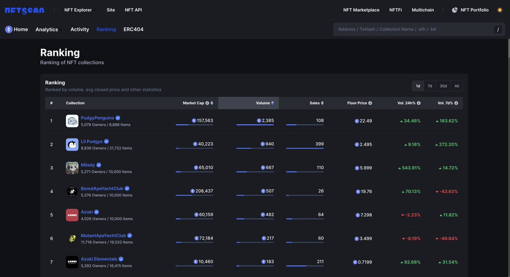
Task: Select the 1d time range
Action: click(418, 86)
